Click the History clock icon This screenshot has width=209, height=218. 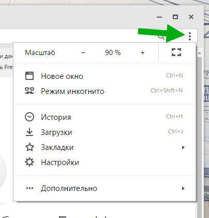click(x=29, y=117)
